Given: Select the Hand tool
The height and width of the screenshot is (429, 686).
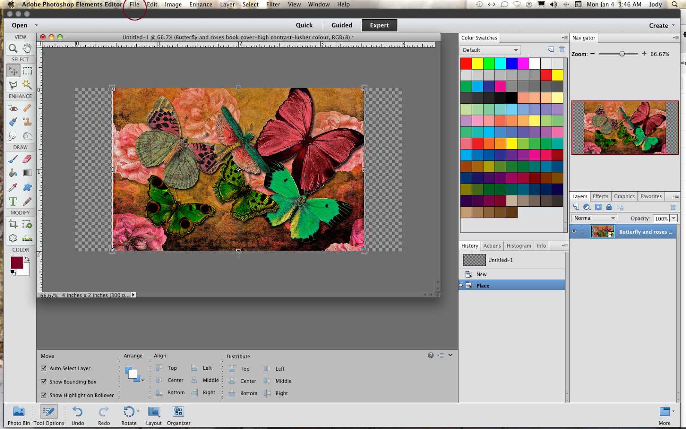Looking at the screenshot, I should click(x=27, y=48).
